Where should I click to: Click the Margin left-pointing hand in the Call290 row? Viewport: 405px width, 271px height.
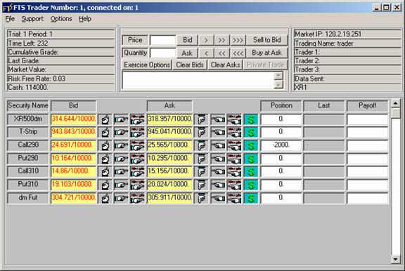pyautogui.click(x=234, y=146)
